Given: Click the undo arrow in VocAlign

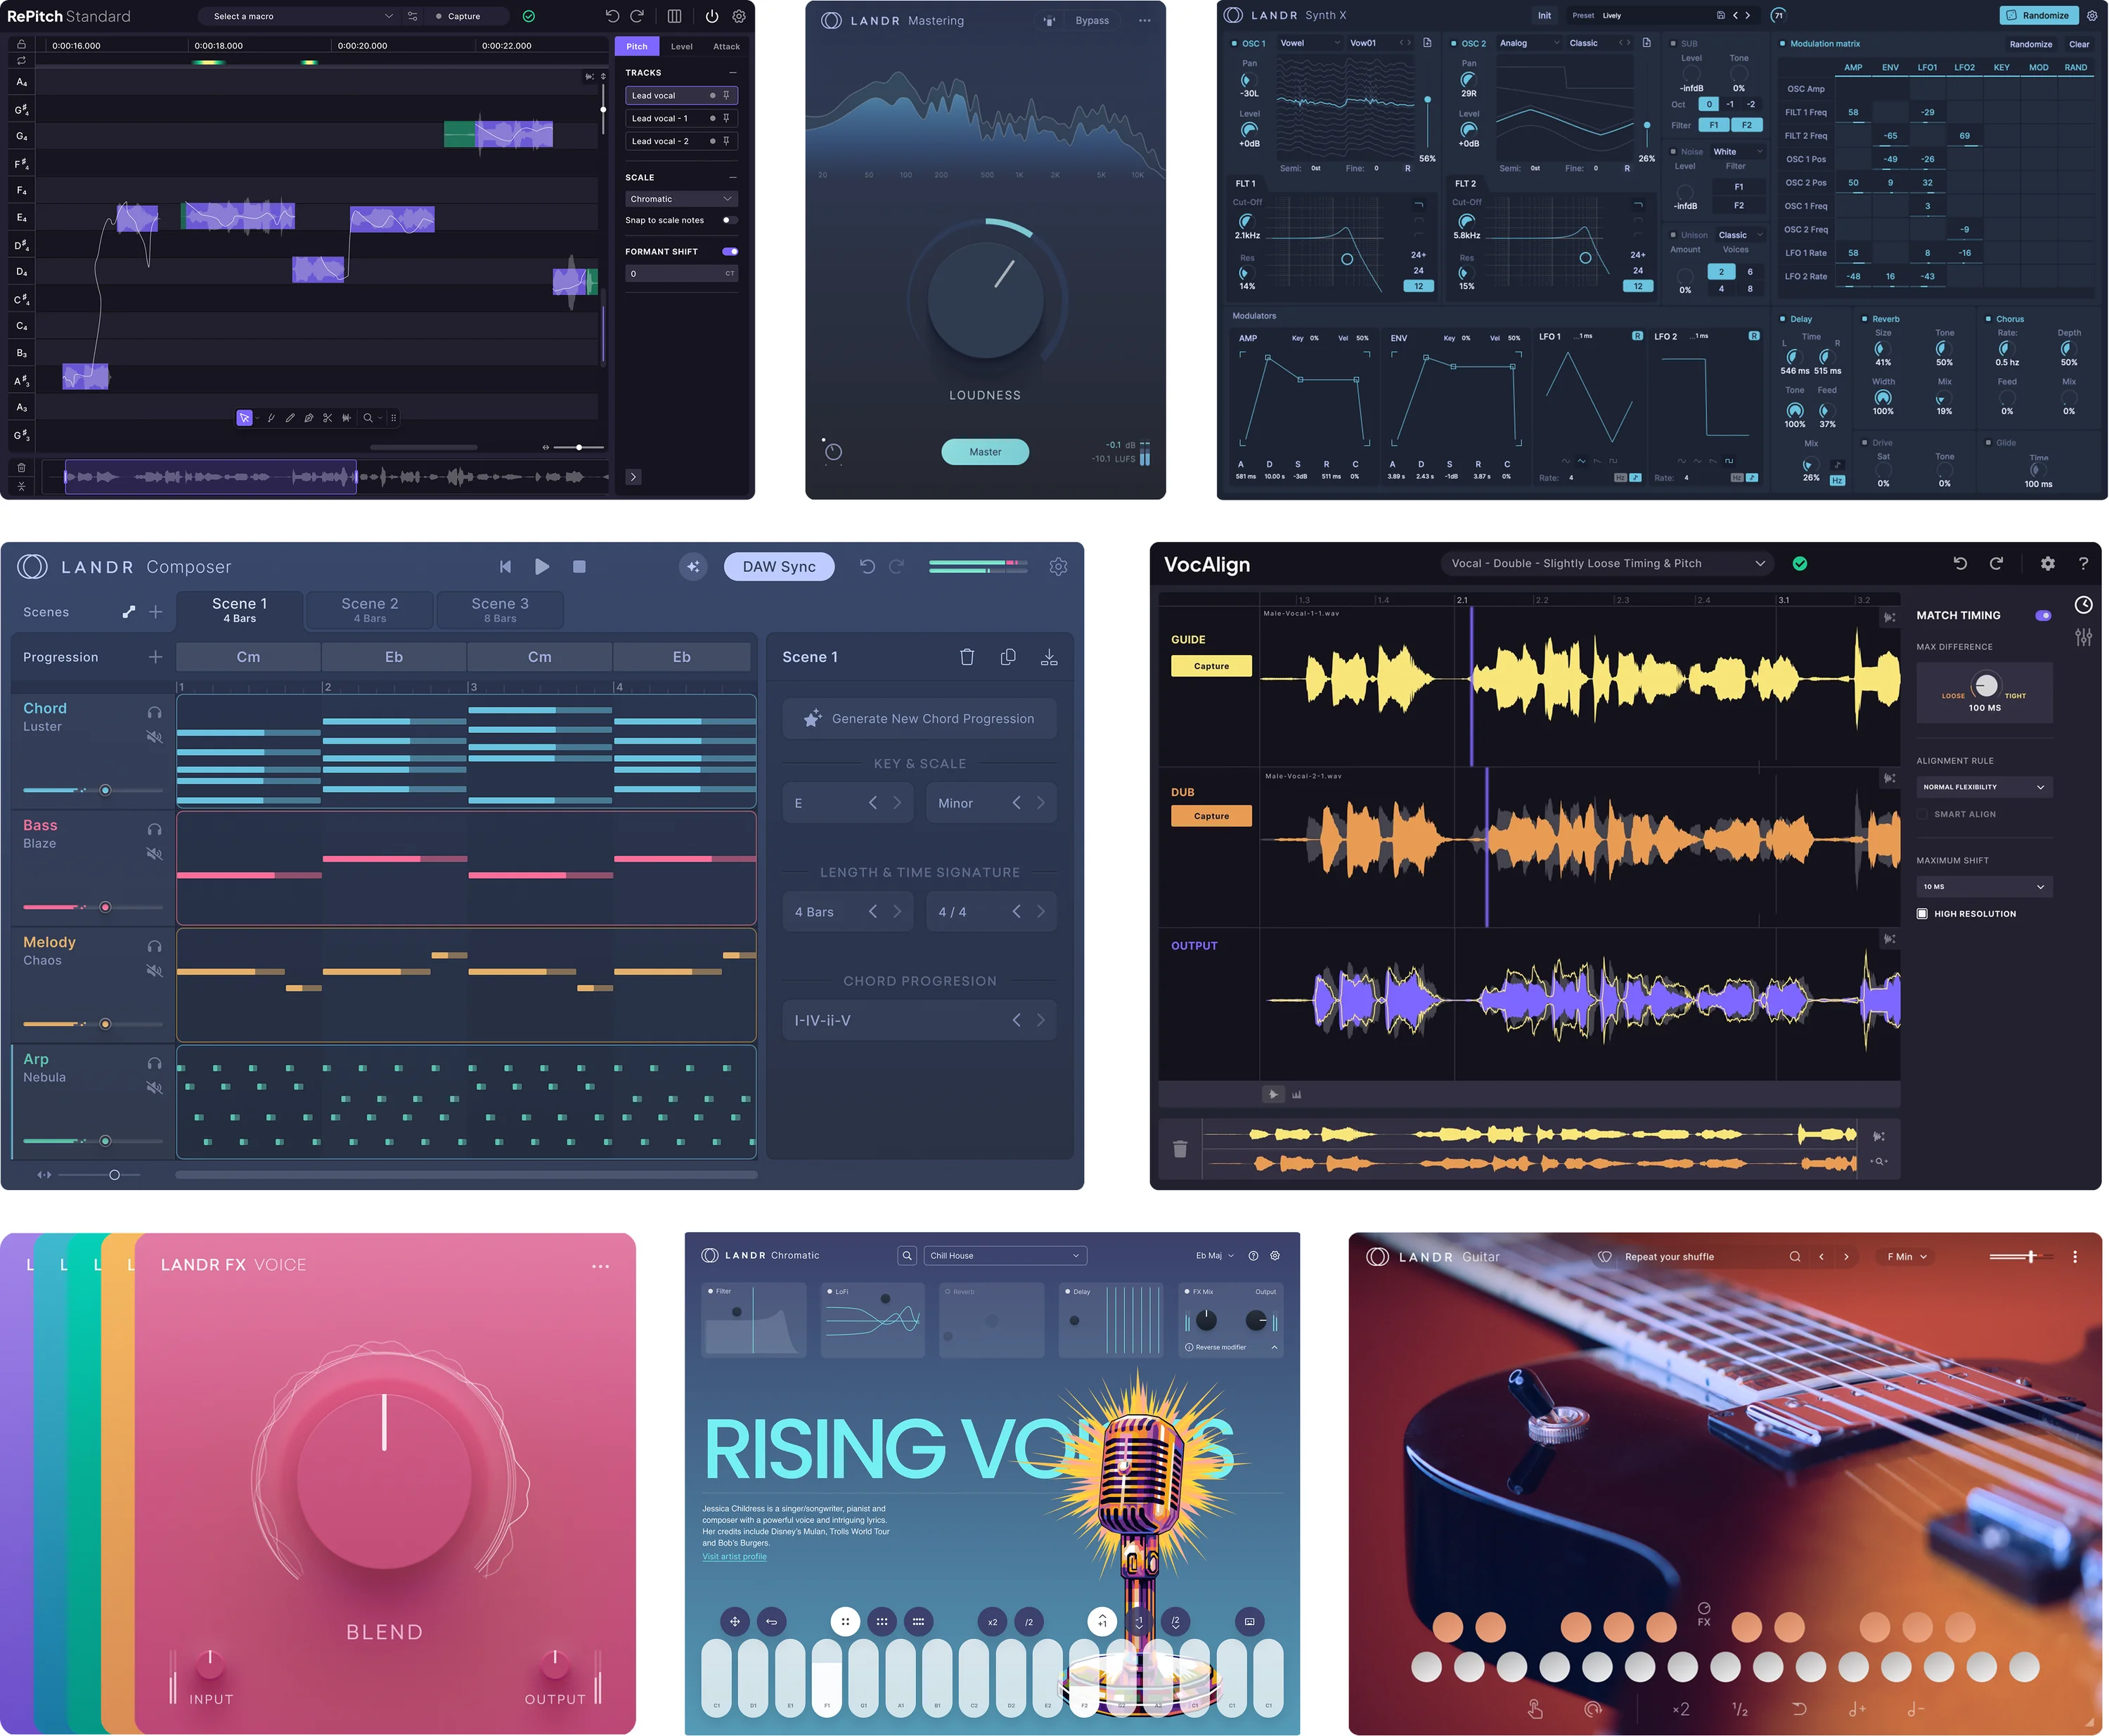Looking at the screenshot, I should (x=1960, y=564).
